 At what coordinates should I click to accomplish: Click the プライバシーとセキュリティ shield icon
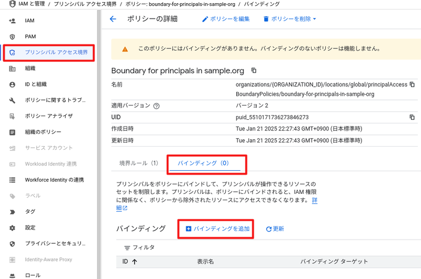tap(12, 244)
